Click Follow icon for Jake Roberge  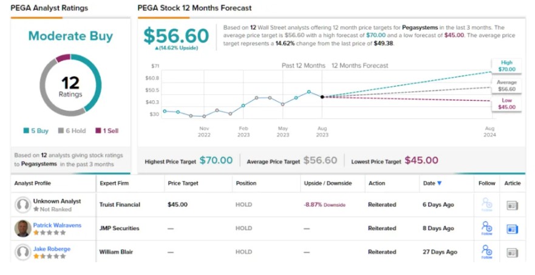[486, 250]
